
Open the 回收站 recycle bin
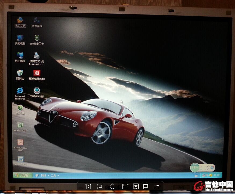pyautogui.click(x=20, y=73)
